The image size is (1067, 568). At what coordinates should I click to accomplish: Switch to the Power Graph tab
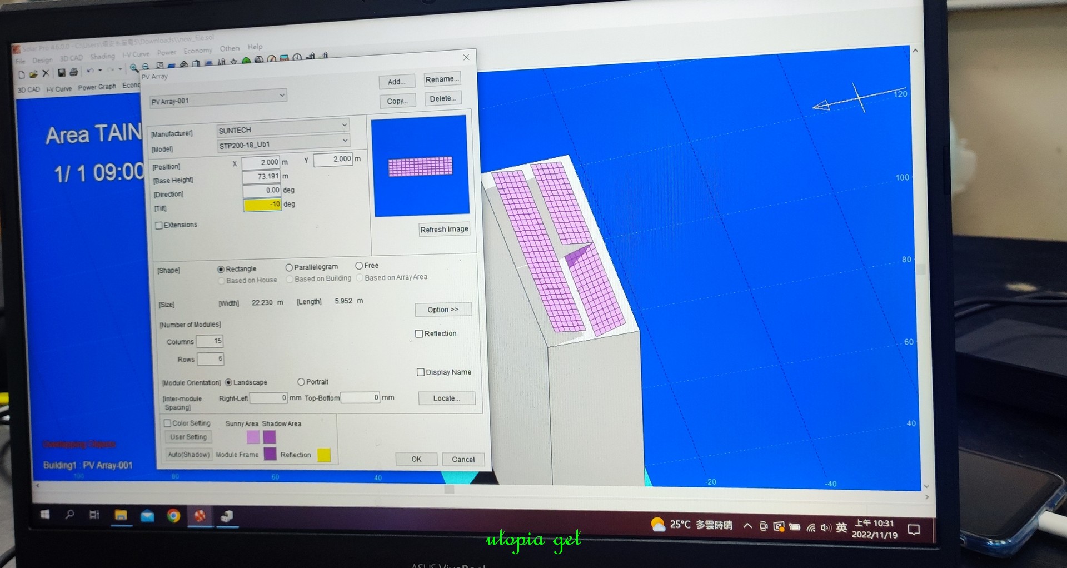pos(97,87)
